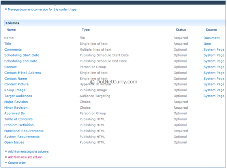The height and width of the screenshot is (168, 227).
Task: Click the Document source link
Action: click(x=212, y=38)
